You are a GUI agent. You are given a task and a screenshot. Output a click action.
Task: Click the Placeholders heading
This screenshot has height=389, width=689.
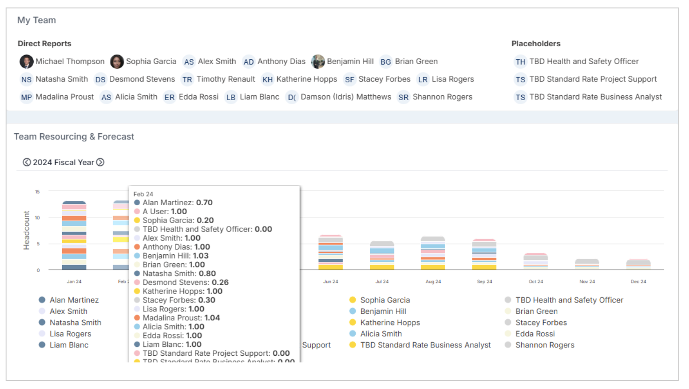536,43
